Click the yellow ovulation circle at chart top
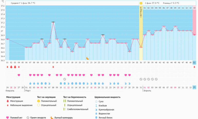The height and width of the screenshot is (119, 198). pyautogui.click(x=141, y=3)
